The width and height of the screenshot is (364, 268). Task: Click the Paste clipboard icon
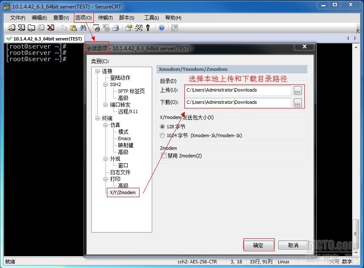(x=74, y=28)
